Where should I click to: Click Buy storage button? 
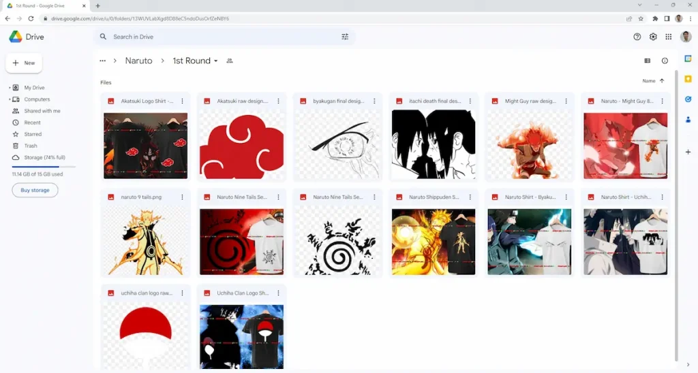35,190
